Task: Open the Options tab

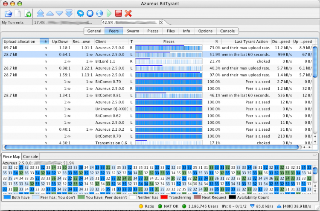Action: [205, 31]
